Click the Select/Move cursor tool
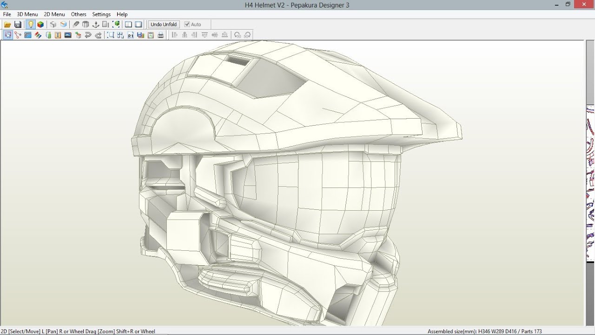Image resolution: width=595 pixels, height=335 pixels. click(x=8, y=35)
